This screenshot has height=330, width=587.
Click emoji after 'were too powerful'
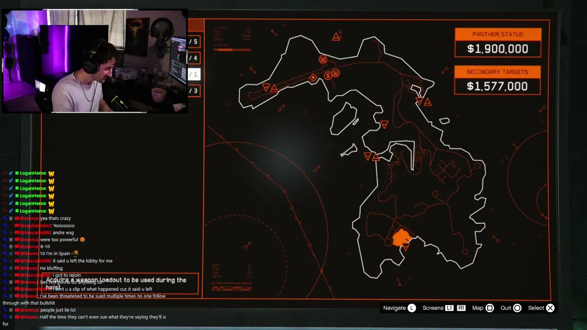click(82, 239)
